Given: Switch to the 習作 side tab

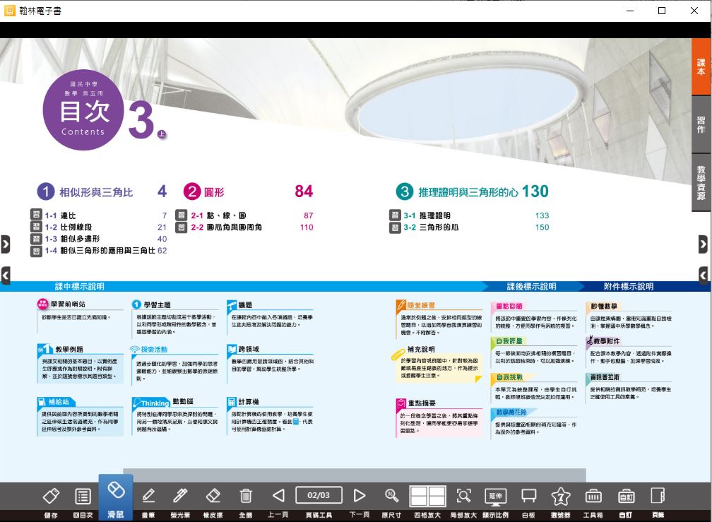Looking at the screenshot, I should tap(701, 124).
